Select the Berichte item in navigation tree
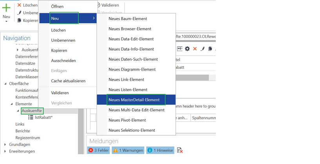 click(x=23, y=131)
